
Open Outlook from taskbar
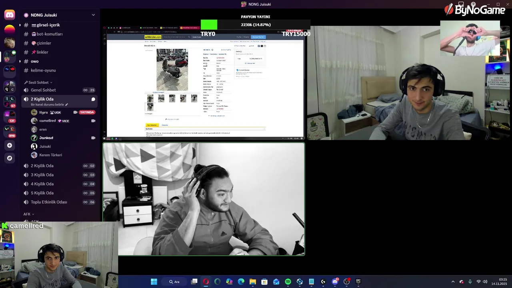pos(276,282)
